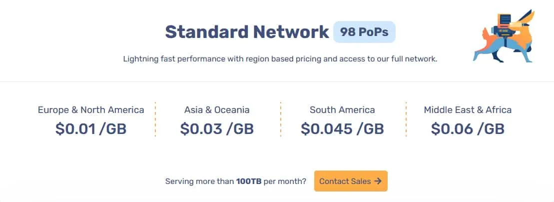Click dashed divider between Asia and South America
This screenshot has width=554, height=202.
[281, 119]
